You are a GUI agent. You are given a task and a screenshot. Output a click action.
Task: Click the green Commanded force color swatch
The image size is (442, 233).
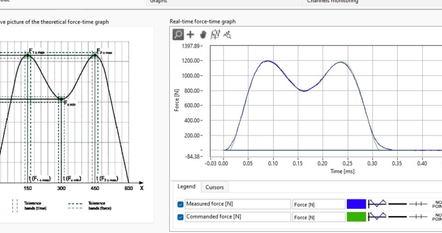tap(356, 217)
